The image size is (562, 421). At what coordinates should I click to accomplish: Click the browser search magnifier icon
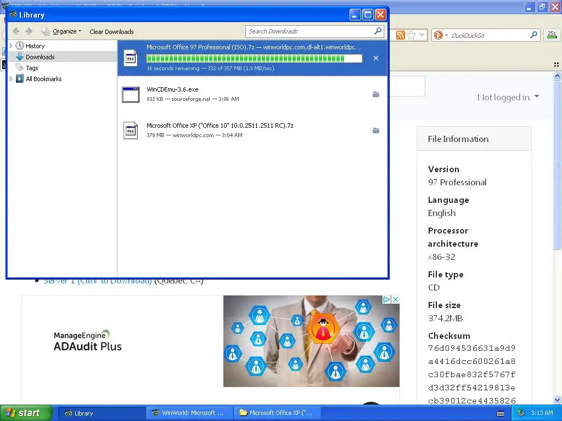pyautogui.click(x=533, y=35)
